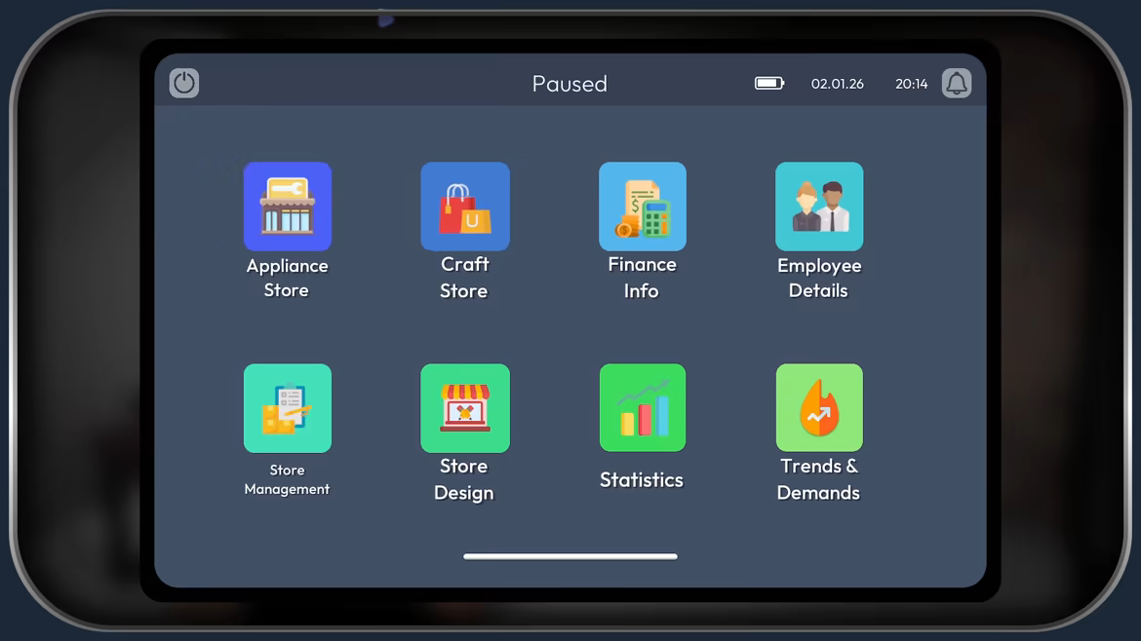
Task: Click the power button icon
Action: 184,83
